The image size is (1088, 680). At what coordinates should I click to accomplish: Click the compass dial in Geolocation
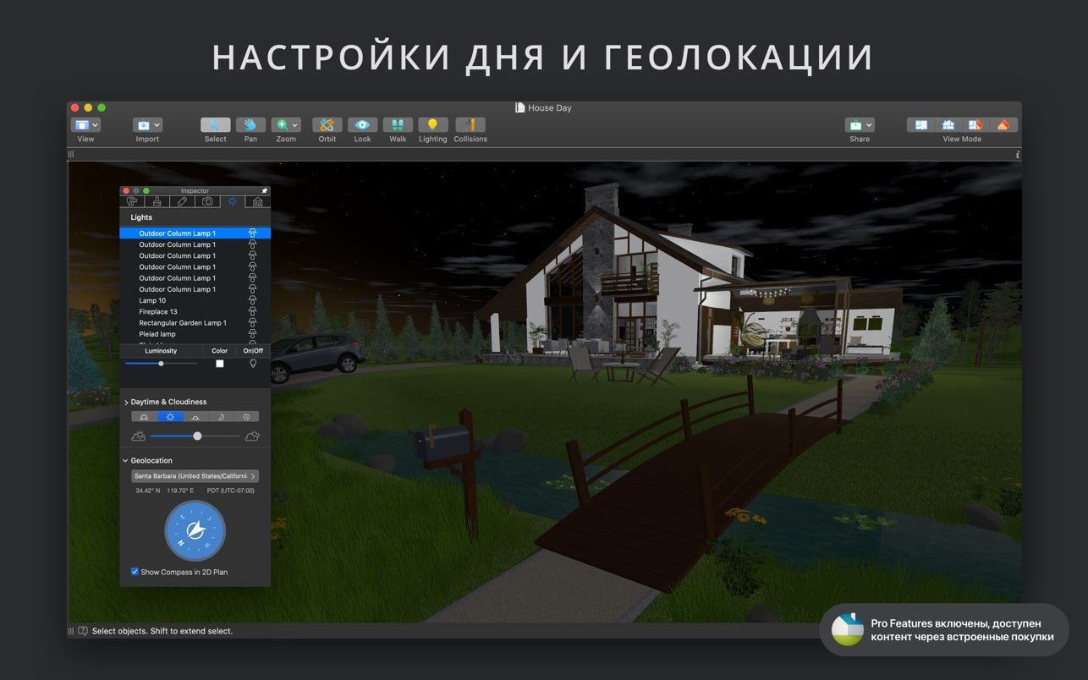pos(195,530)
